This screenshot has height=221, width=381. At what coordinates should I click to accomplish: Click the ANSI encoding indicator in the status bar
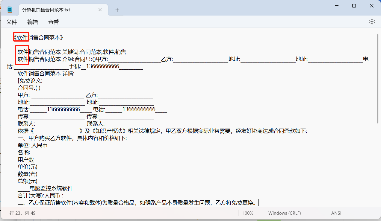click(336, 213)
